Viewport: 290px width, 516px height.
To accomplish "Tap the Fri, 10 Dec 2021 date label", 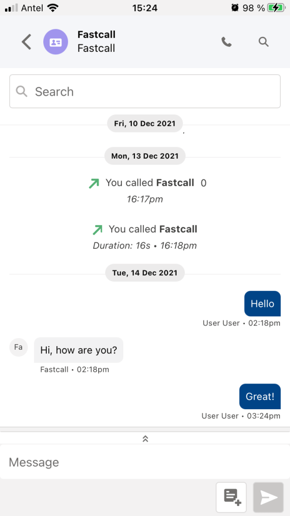I will pyautogui.click(x=144, y=123).
